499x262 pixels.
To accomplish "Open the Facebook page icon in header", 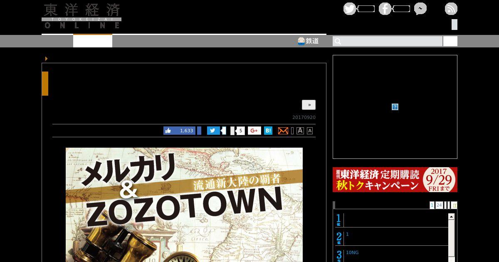I will 385,9.
